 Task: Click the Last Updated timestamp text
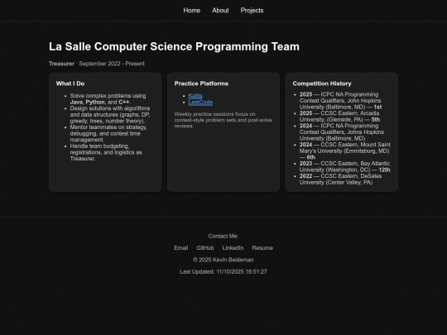[223, 272]
